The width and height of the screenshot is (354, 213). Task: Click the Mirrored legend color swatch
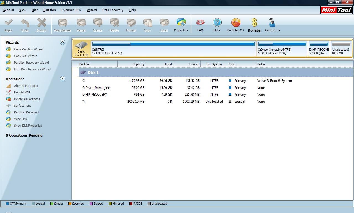110,204
